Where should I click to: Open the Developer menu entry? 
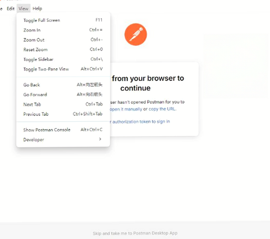[63, 140]
